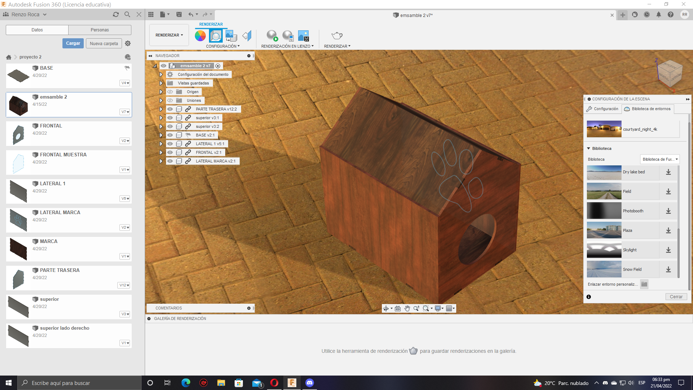Open the V7 version dropdown on emsamble 2

tap(125, 112)
